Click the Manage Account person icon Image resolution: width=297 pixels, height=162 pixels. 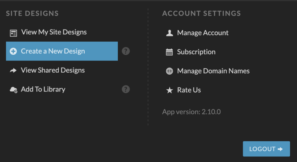point(170,33)
